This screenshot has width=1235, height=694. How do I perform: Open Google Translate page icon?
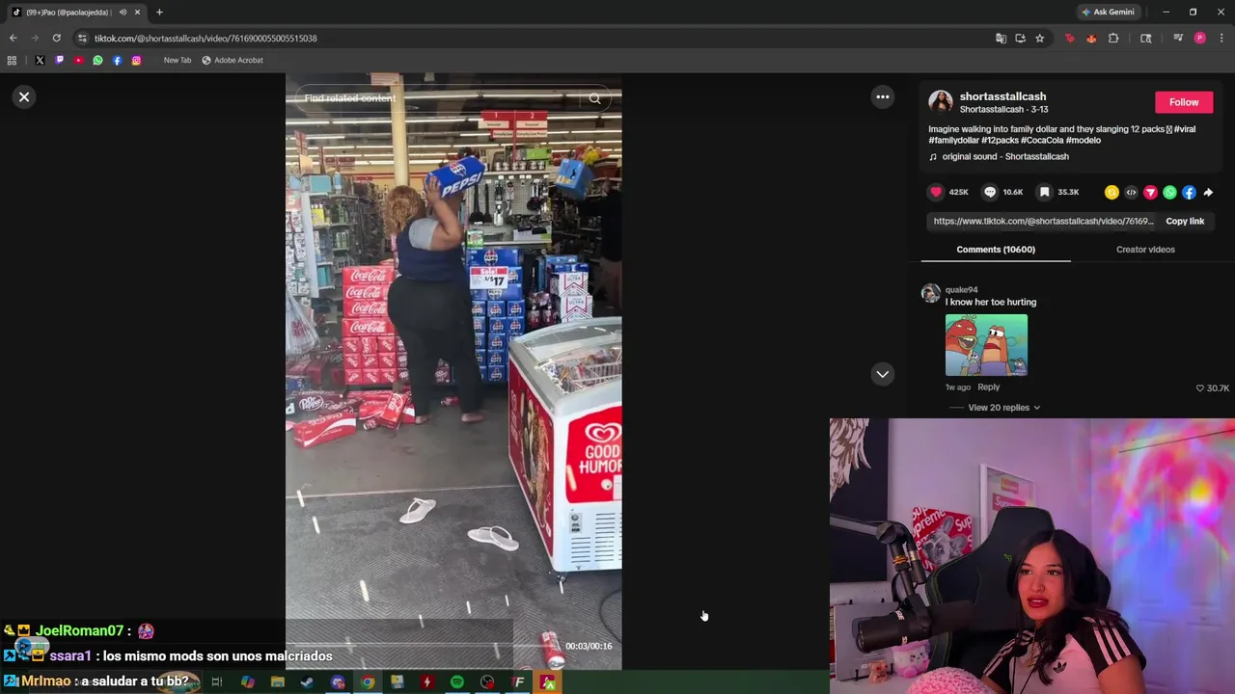(1001, 39)
